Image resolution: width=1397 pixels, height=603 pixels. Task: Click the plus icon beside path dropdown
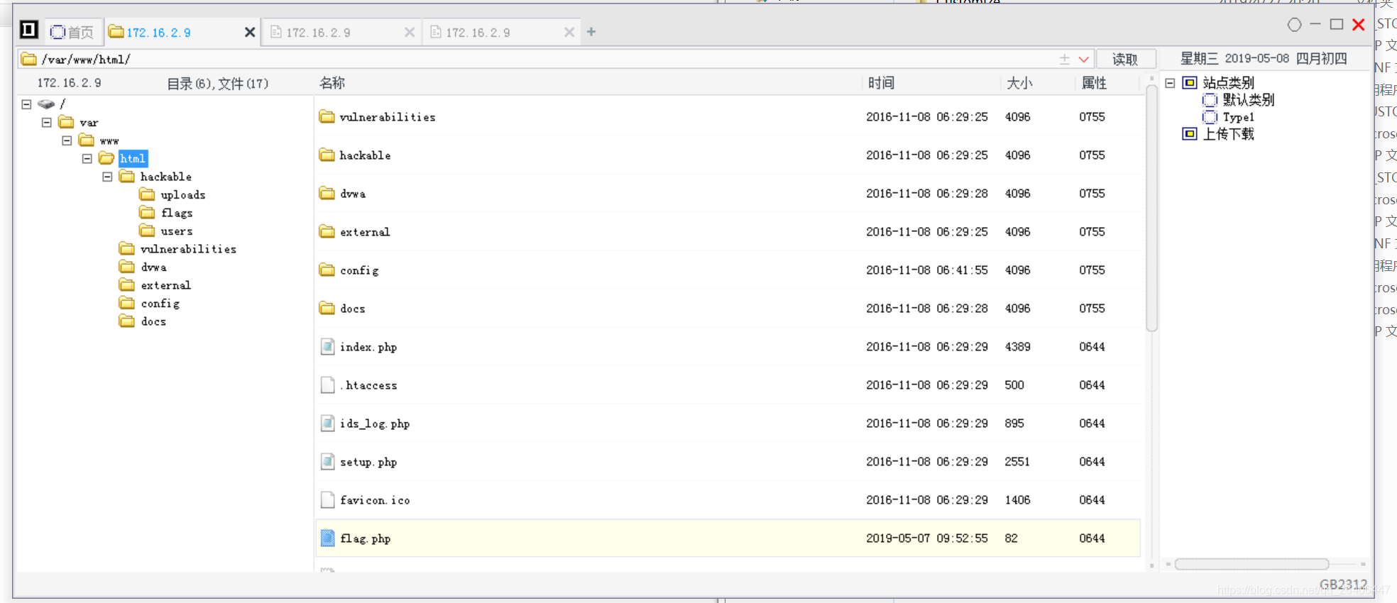[x=1064, y=60]
